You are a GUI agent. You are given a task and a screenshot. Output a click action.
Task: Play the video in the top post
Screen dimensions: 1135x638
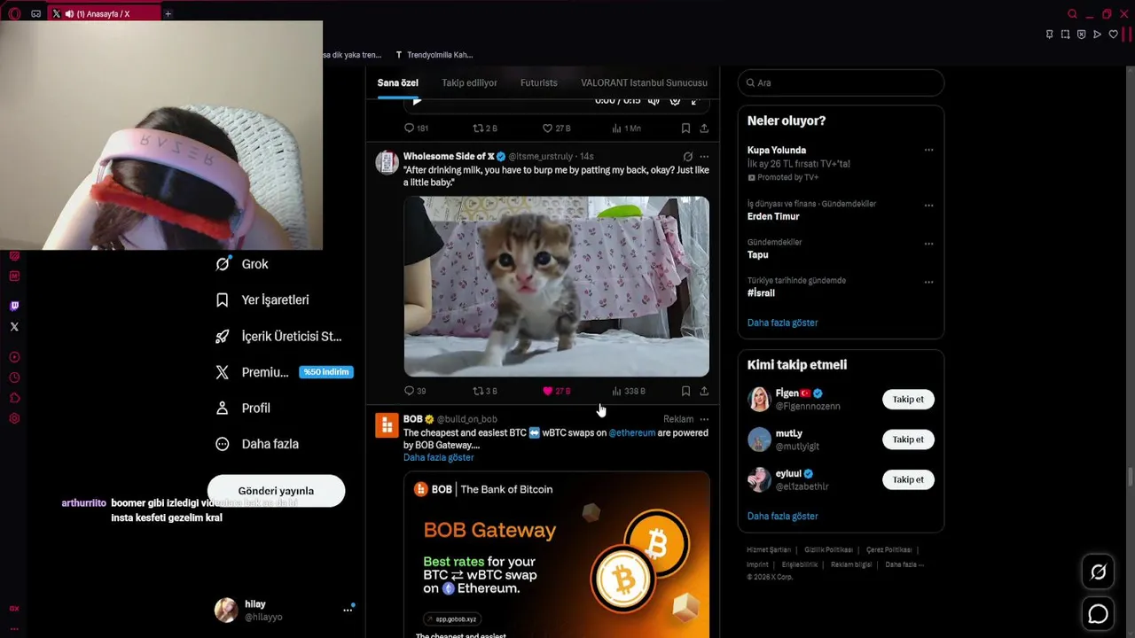pos(417,101)
